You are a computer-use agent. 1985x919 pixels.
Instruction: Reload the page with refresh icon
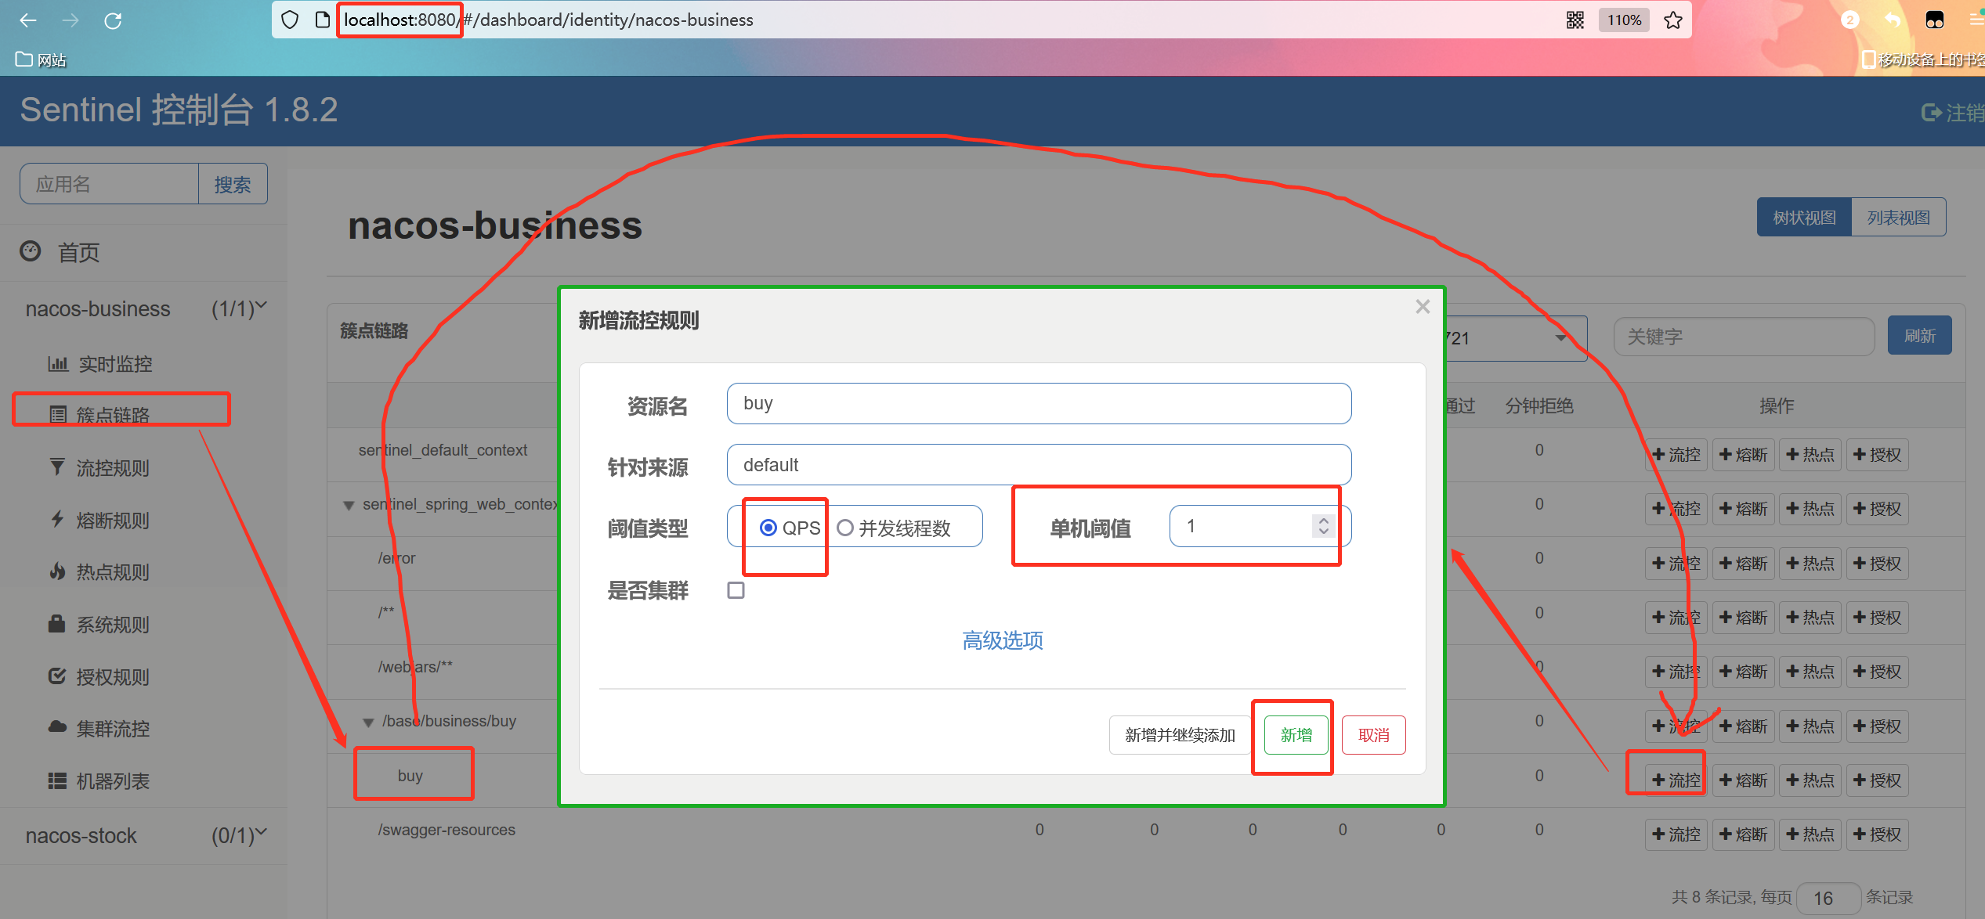(x=113, y=20)
